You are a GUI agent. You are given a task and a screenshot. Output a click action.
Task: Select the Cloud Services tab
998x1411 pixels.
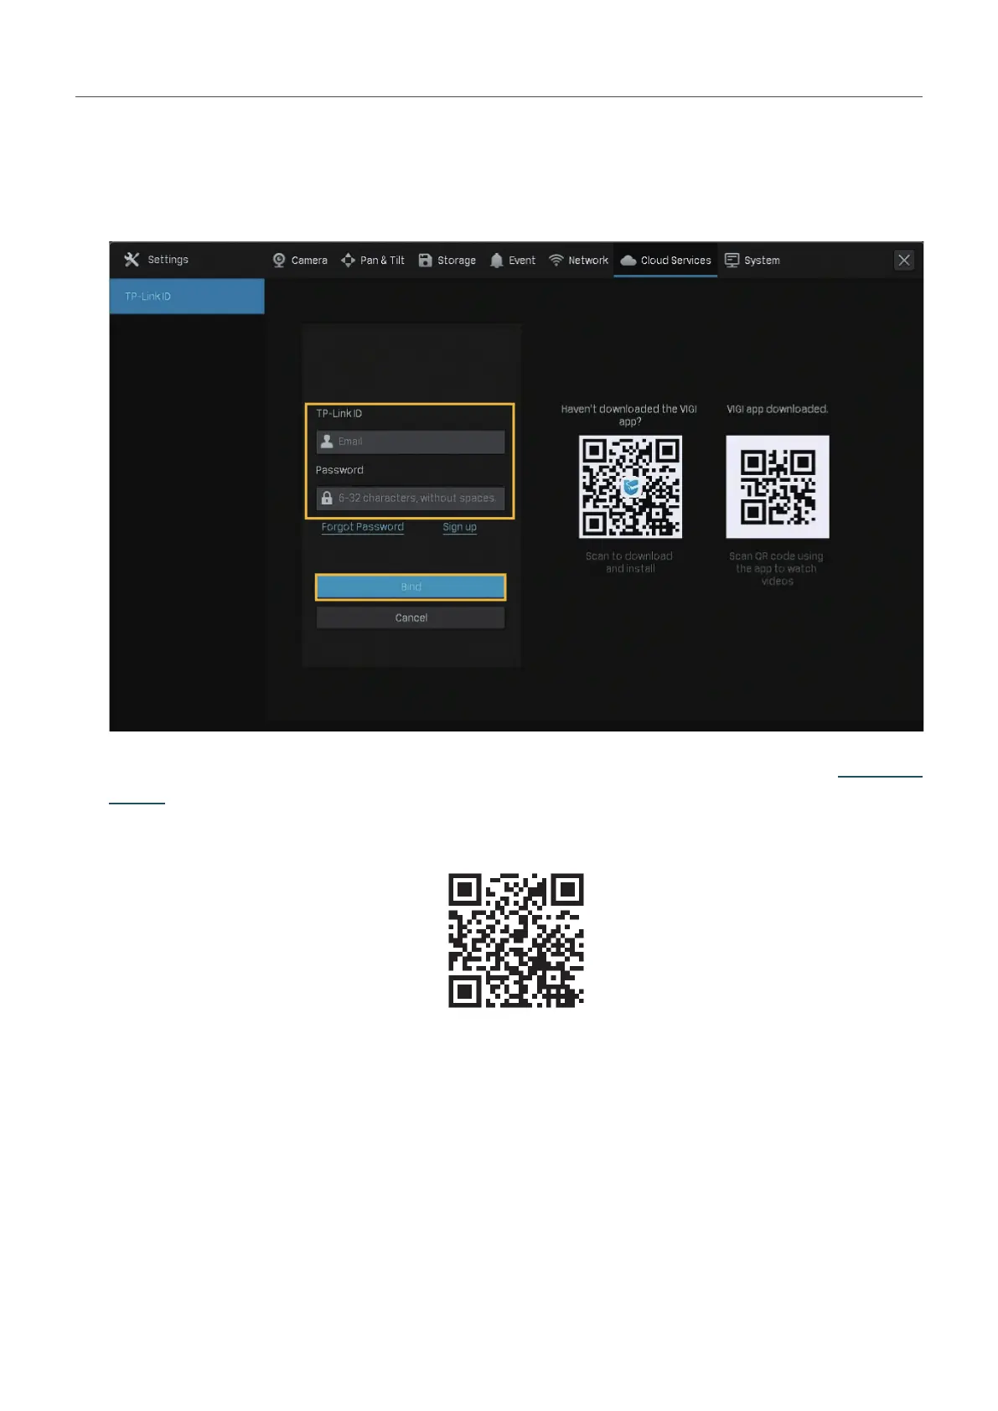tap(665, 261)
